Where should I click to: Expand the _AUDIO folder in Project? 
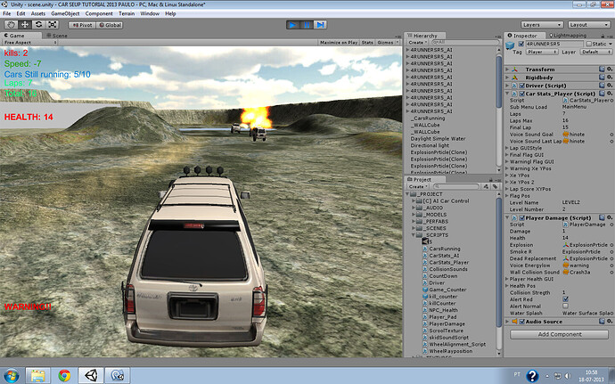[x=414, y=208]
